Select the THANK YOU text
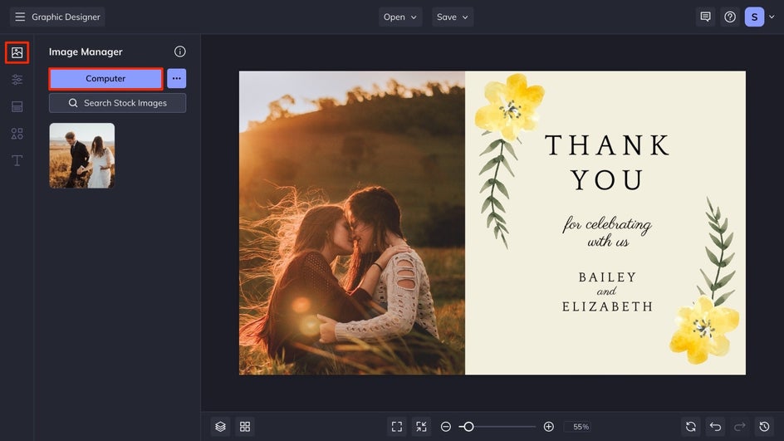 pyautogui.click(x=607, y=162)
